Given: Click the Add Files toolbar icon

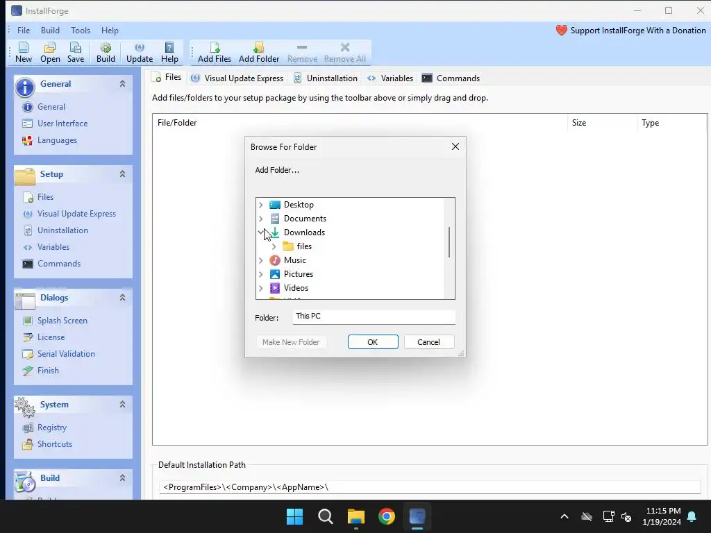Looking at the screenshot, I should (x=215, y=52).
